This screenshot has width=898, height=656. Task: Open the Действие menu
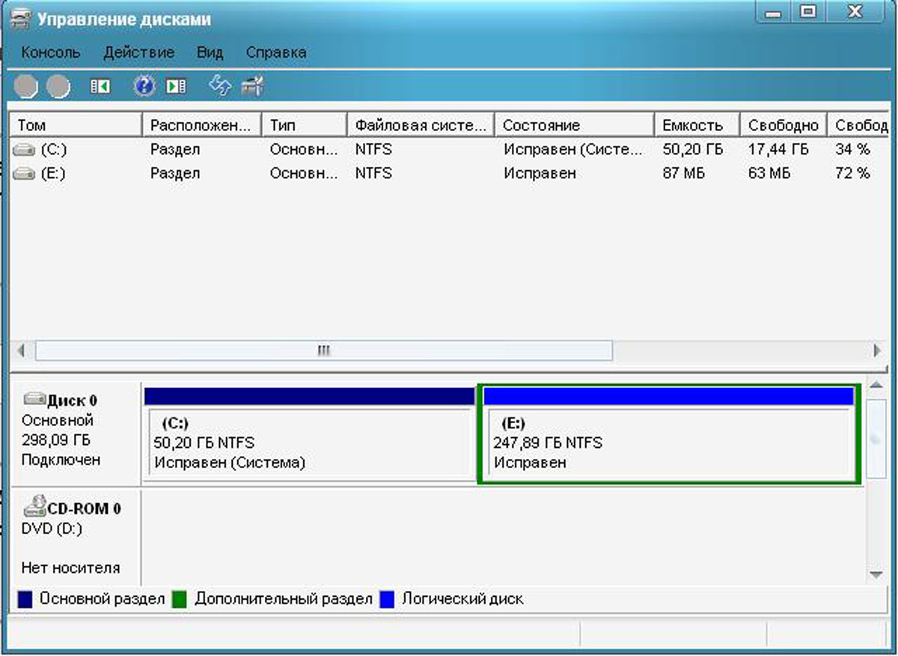139,52
